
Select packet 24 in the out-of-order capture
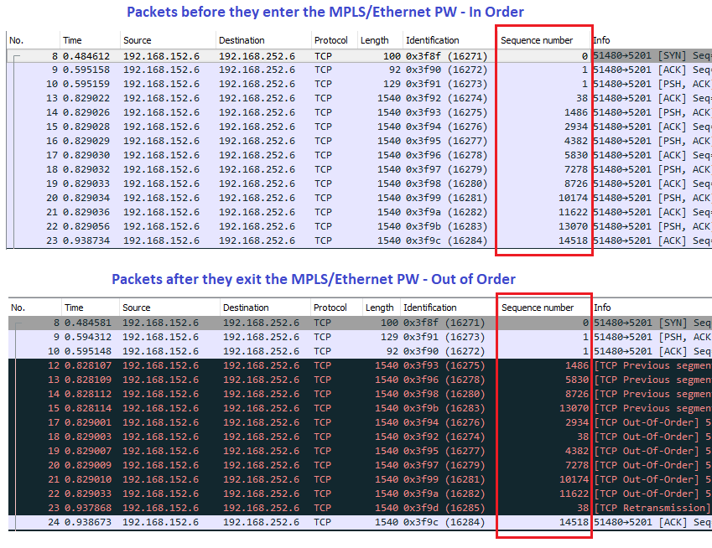tap(252, 522)
